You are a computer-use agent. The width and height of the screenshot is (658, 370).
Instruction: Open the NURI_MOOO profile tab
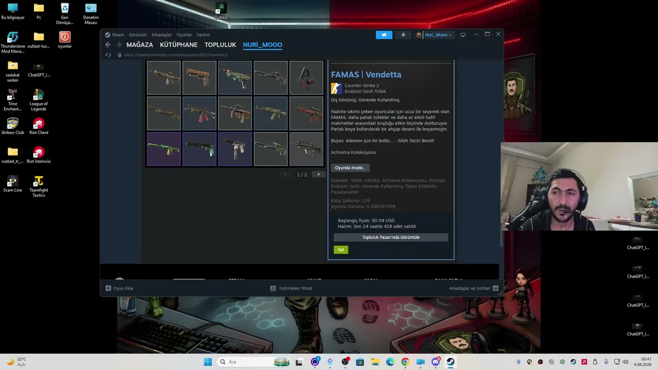(262, 45)
